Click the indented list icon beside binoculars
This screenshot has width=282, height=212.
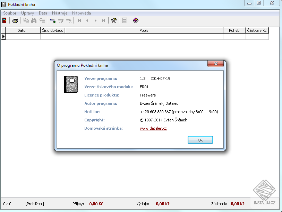42,20
